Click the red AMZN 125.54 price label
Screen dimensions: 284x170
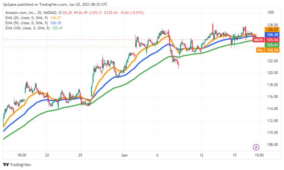pyautogui.click(x=266, y=40)
